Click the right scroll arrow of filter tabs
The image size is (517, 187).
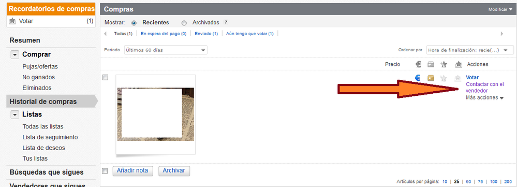coord(502,34)
